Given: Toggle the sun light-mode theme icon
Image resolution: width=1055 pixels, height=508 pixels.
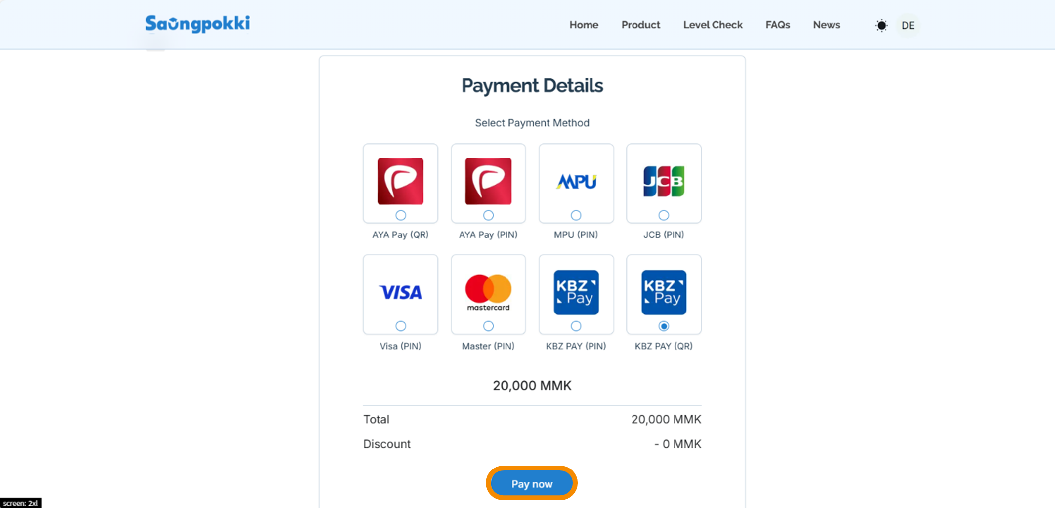Looking at the screenshot, I should [x=881, y=25].
